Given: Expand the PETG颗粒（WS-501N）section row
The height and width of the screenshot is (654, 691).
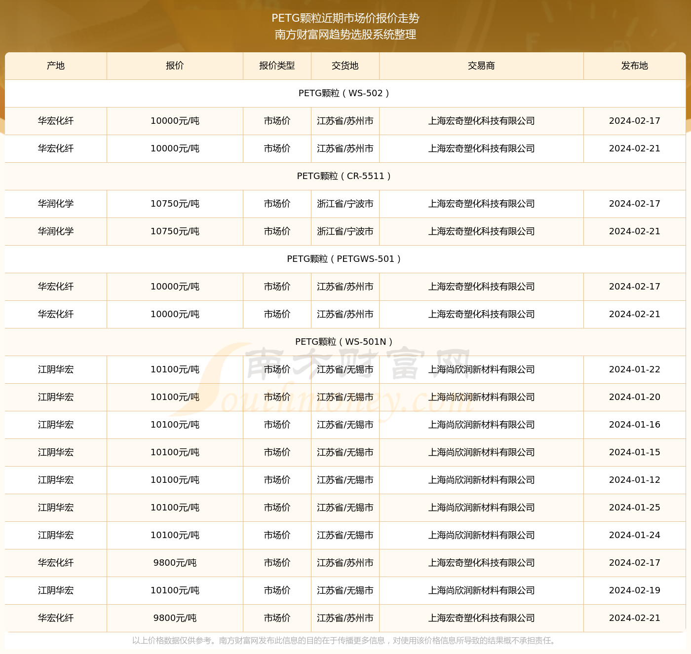Looking at the screenshot, I should (x=345, y=341).
